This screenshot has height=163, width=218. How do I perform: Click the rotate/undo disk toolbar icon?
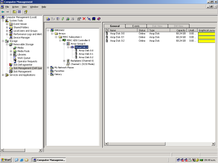point(58,19)
